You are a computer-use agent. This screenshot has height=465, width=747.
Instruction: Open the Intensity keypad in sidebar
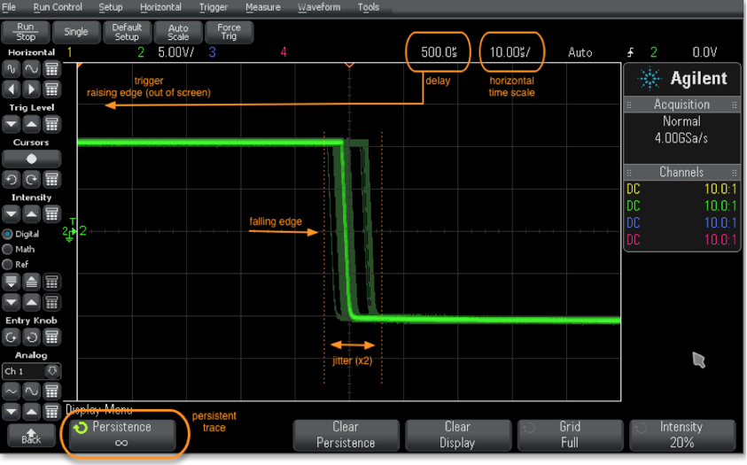click(x=51, y=214)
